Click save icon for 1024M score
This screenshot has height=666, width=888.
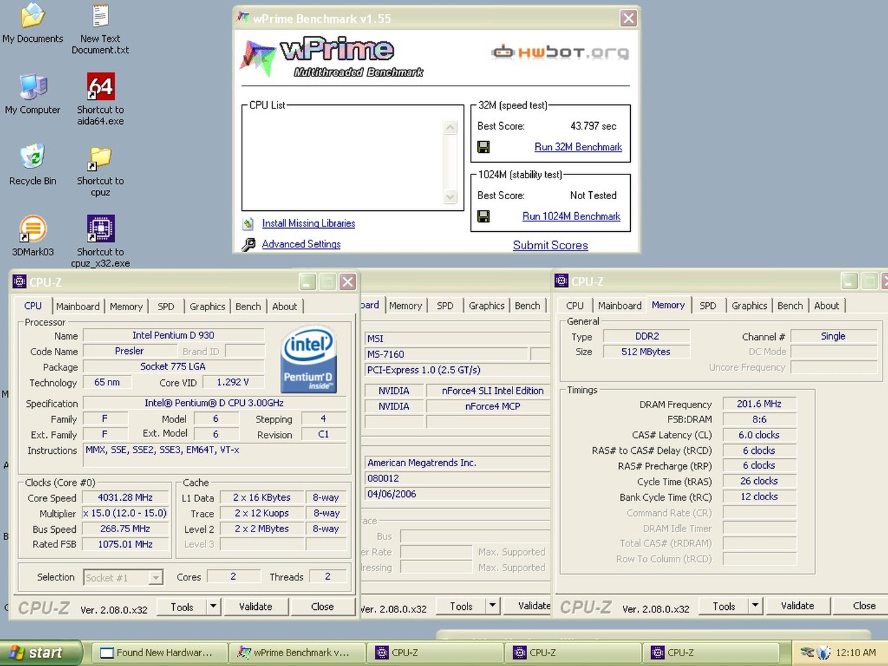pyautogui.click(x=483, y=216)
